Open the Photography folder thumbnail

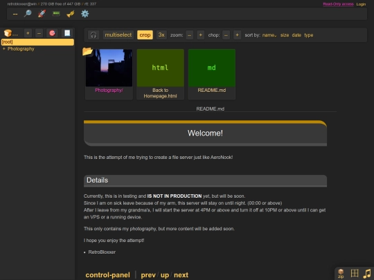tap(109, 68)
